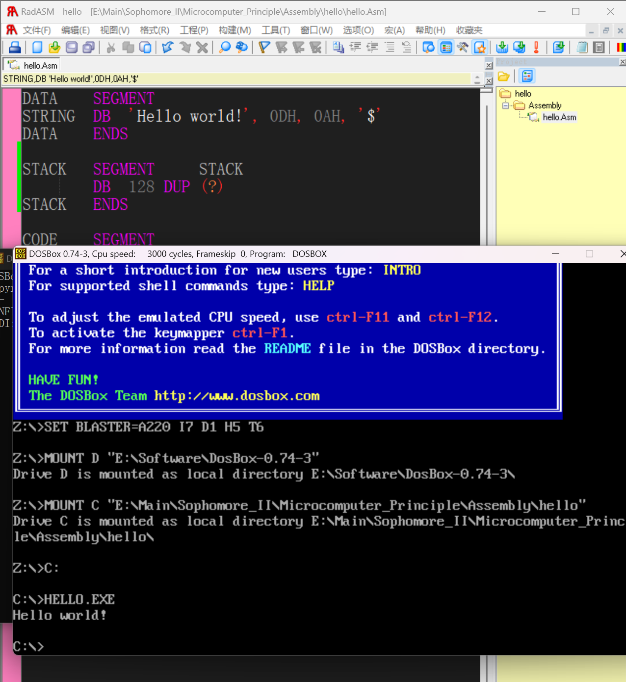Screen dimensions: 626x682
Task: Switch to the hello.Asm editor tab
Action: (x=33, y=65)
